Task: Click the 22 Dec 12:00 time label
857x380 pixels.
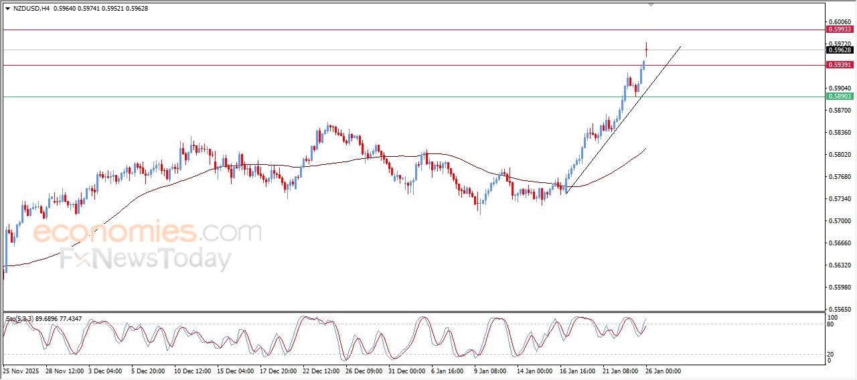Action: tap(322, 370)
